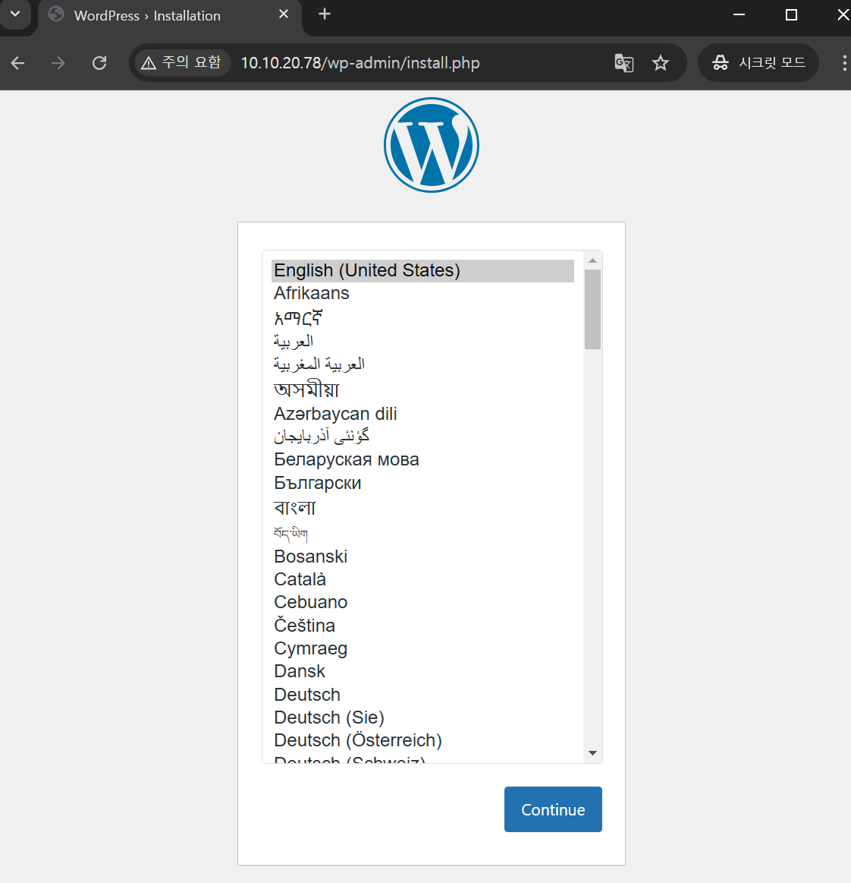The height and width of the screenshot is (883, 851).
Task: Select Deutsch (Sie) language option
Action: point(422,717)
